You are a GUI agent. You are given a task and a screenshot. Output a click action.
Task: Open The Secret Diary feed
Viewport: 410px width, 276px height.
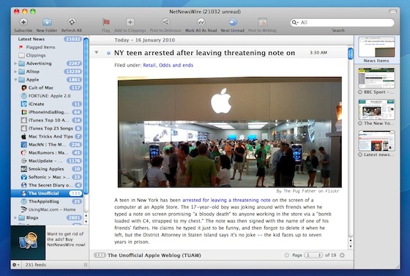(48, 185)
